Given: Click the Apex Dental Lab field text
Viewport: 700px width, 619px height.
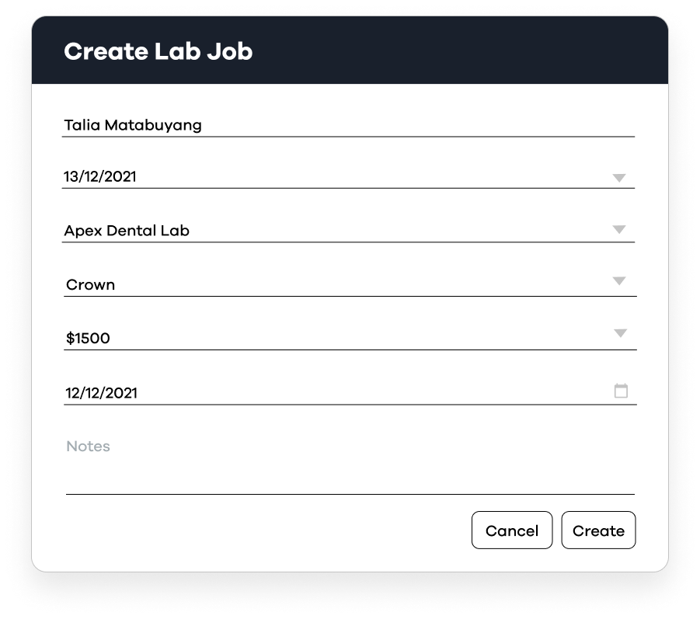Looking at the screenshot, I should point(127,231).
